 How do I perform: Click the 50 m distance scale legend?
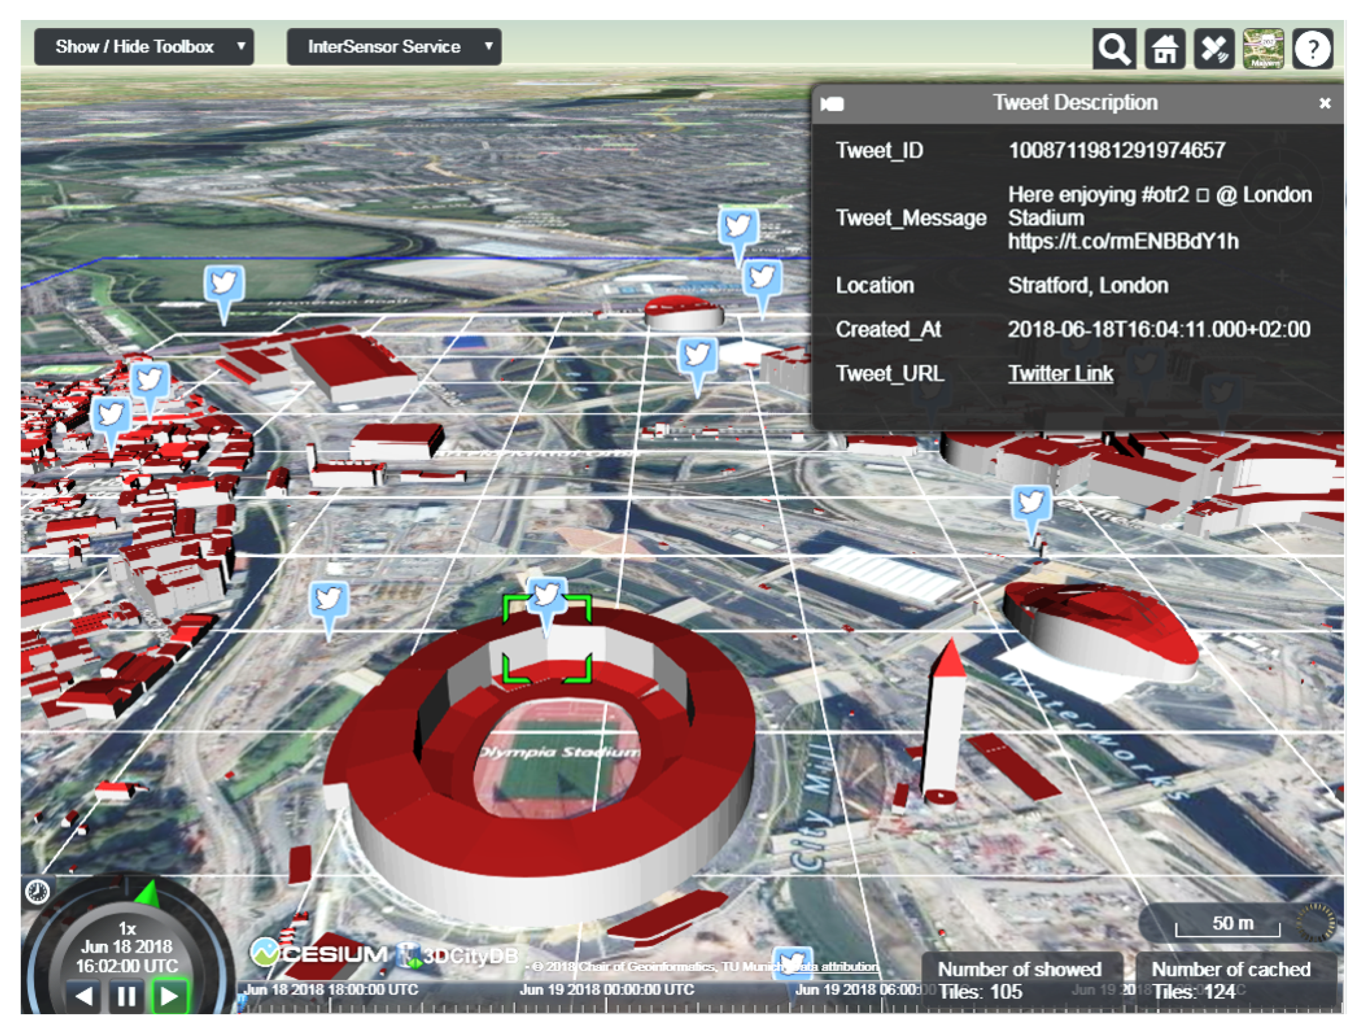pos(1228,924)
